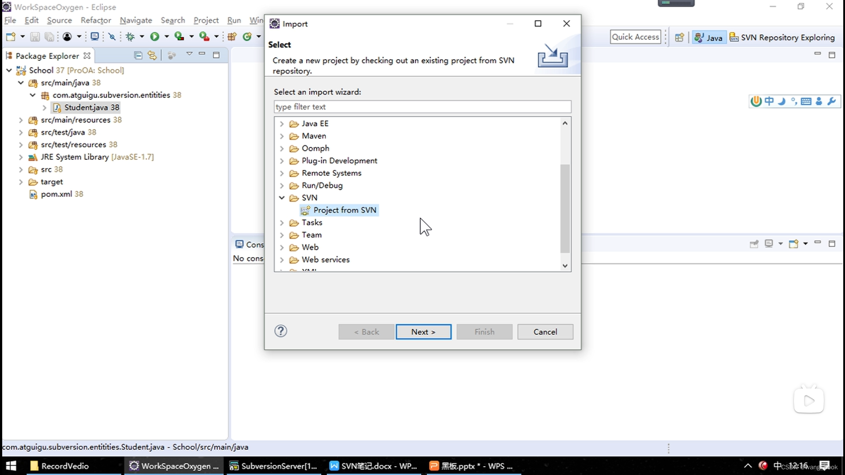Open the Source menu
Viewport: 845px width, 475px height.
tap(59, 20)
